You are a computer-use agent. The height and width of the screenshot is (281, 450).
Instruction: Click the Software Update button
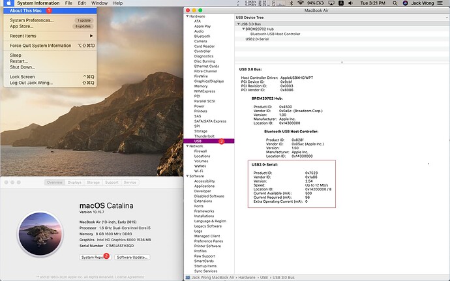pyautogui.click(x=132, y=257)
